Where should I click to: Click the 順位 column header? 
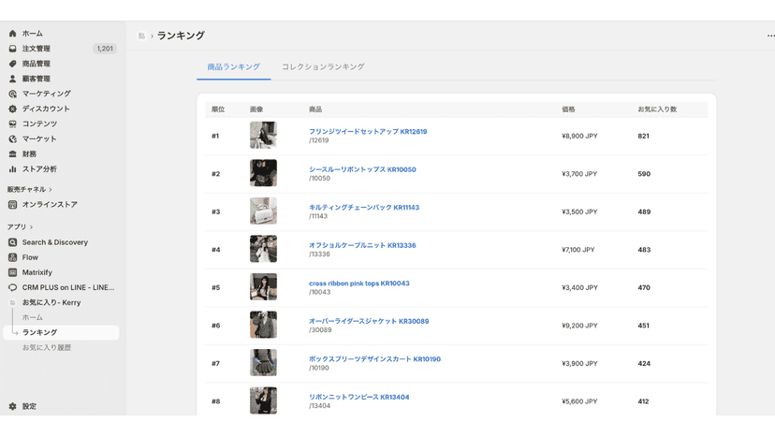tap(218, 109)
